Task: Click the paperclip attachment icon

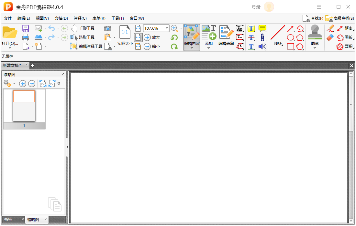Action: coord(262,37)
